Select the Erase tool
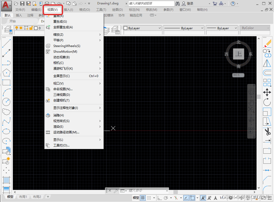This screenshot has width=274, height=202. 267,43
